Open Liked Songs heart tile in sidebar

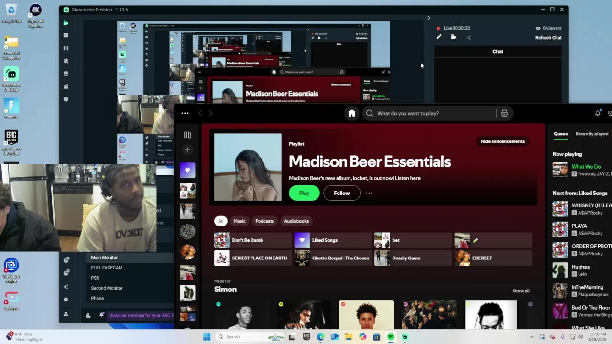(x=187, y=170)
